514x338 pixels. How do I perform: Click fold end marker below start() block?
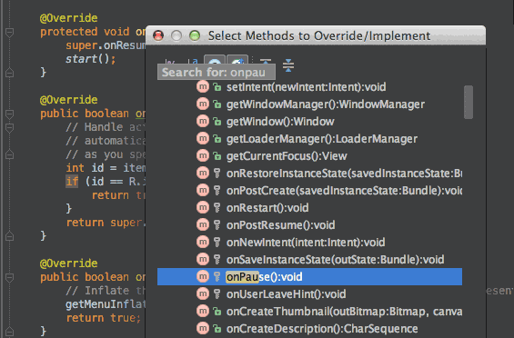9,73
